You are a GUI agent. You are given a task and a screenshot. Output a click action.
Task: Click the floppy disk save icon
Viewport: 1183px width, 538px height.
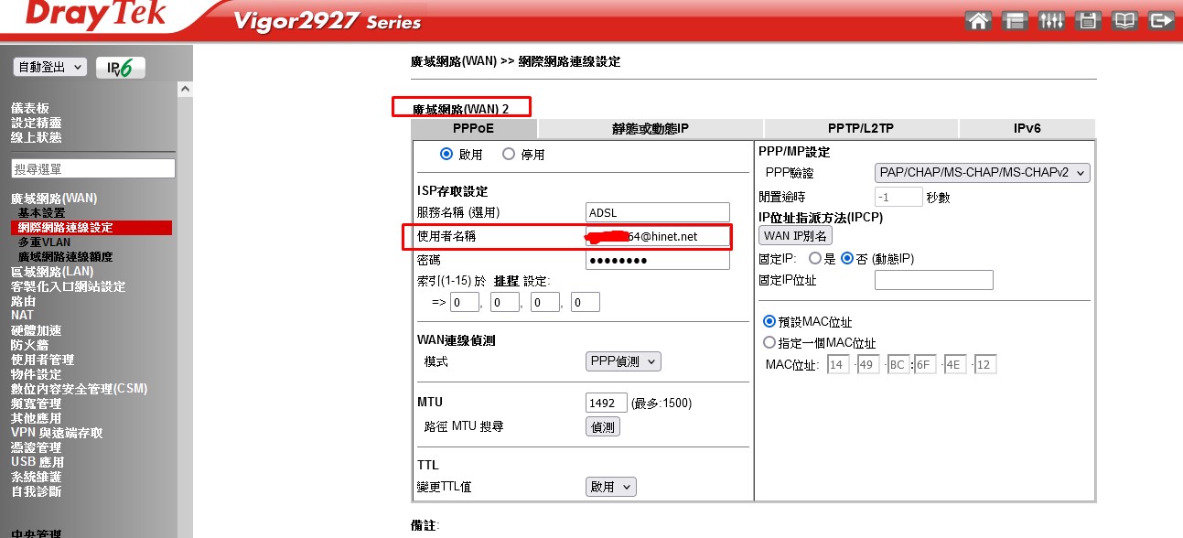1088,21
